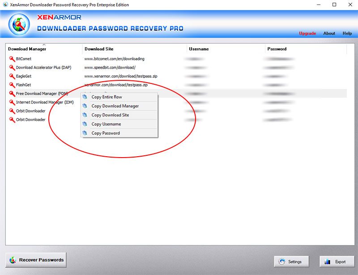Click the BitComet key icon

[x=12, y=59]
